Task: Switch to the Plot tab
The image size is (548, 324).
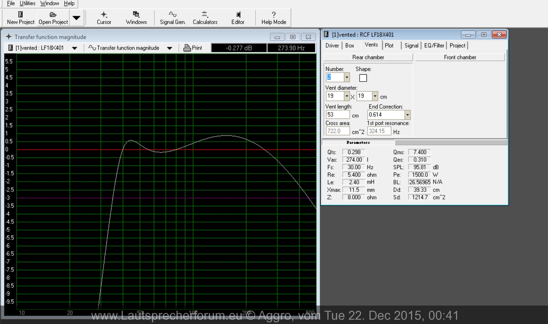Action: click(x=389, y=46)
